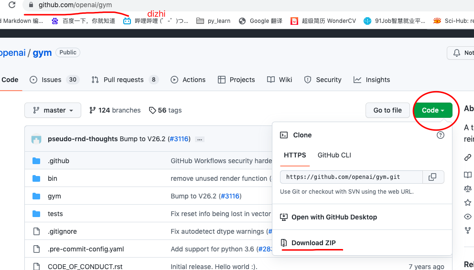Expand commit message ellipsis button
474x270 pixels.
[199, 139]
